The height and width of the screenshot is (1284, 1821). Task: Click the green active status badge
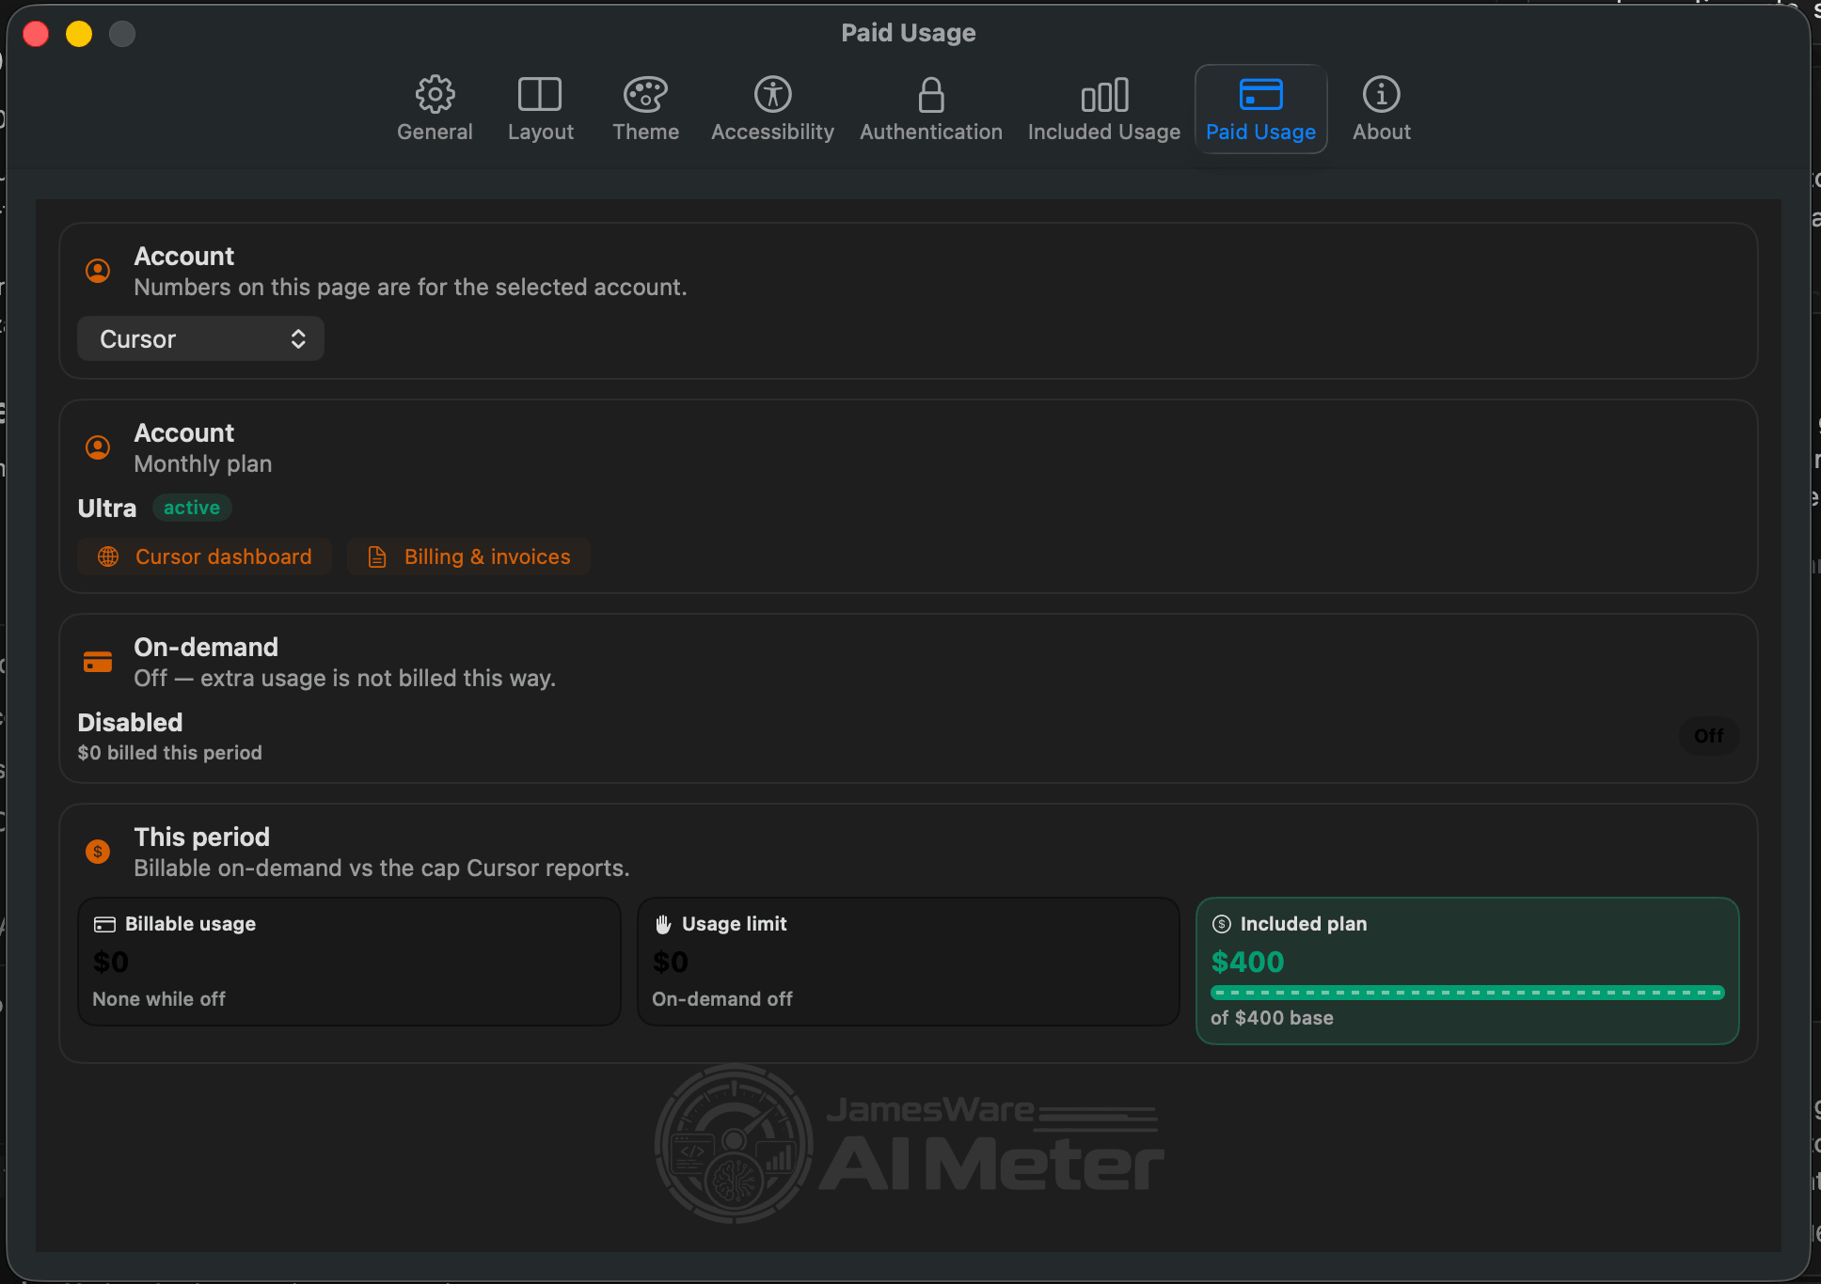(x=192, y=508)
